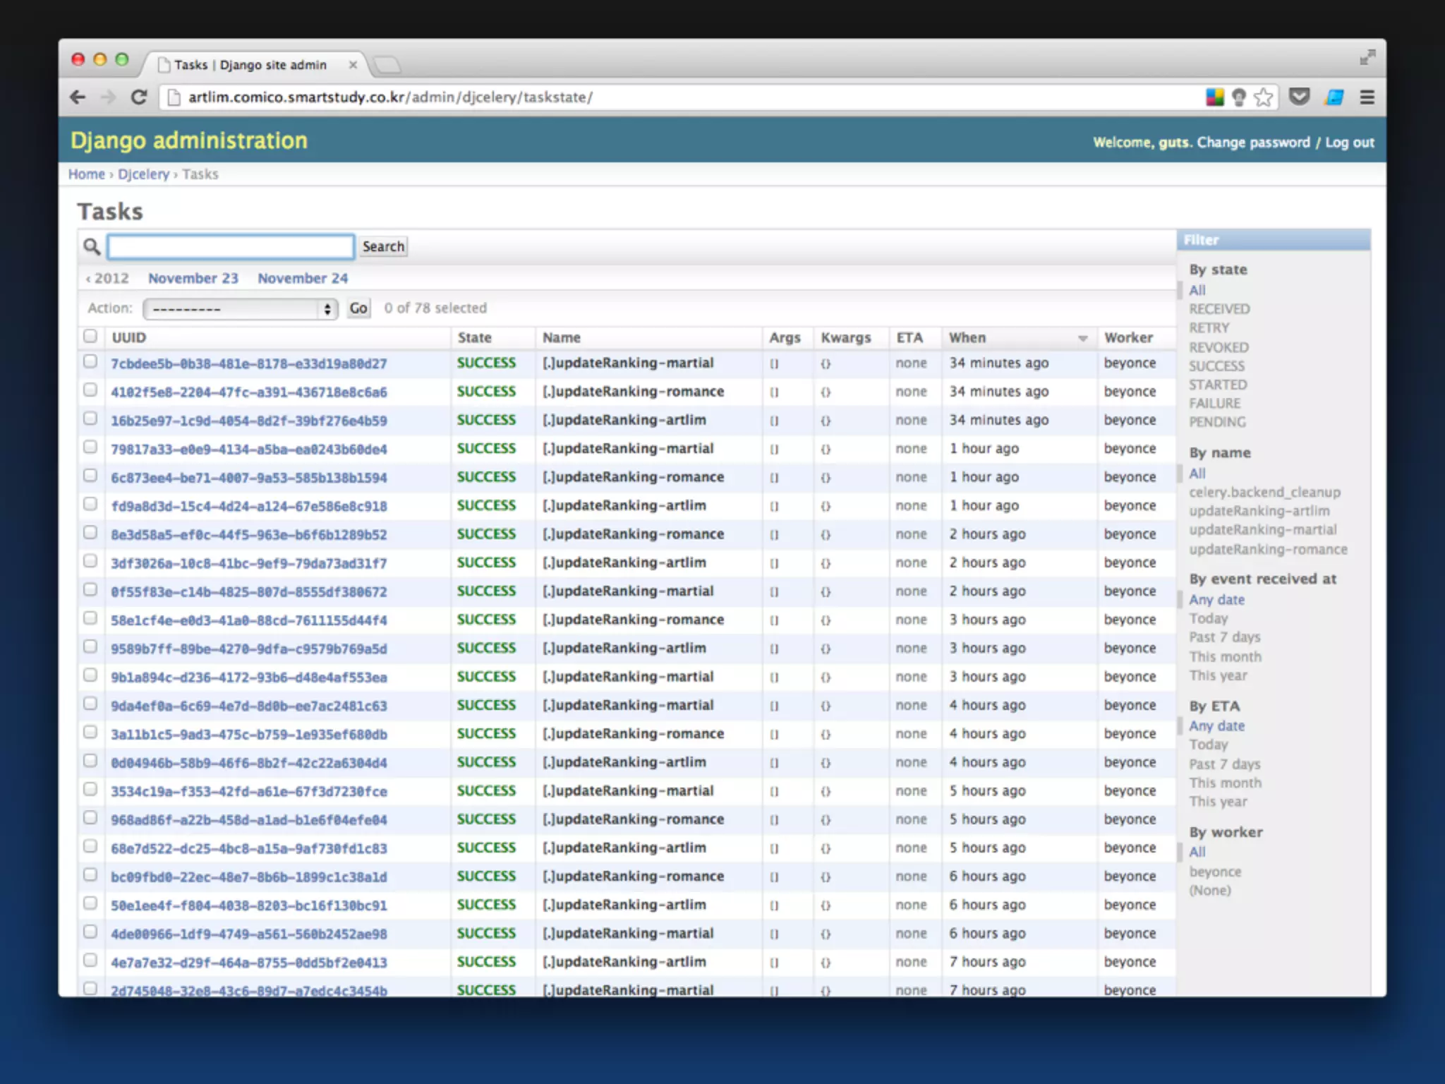
Task: Click the Pocket extension icon
Action: (x=1299, y=97)
